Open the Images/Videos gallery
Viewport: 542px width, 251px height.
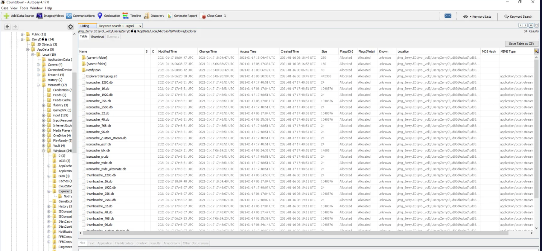(x=50, y=16)
